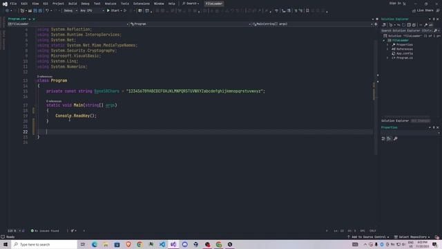
Task: Click the No issues found indicator
Action: (45, 231)
